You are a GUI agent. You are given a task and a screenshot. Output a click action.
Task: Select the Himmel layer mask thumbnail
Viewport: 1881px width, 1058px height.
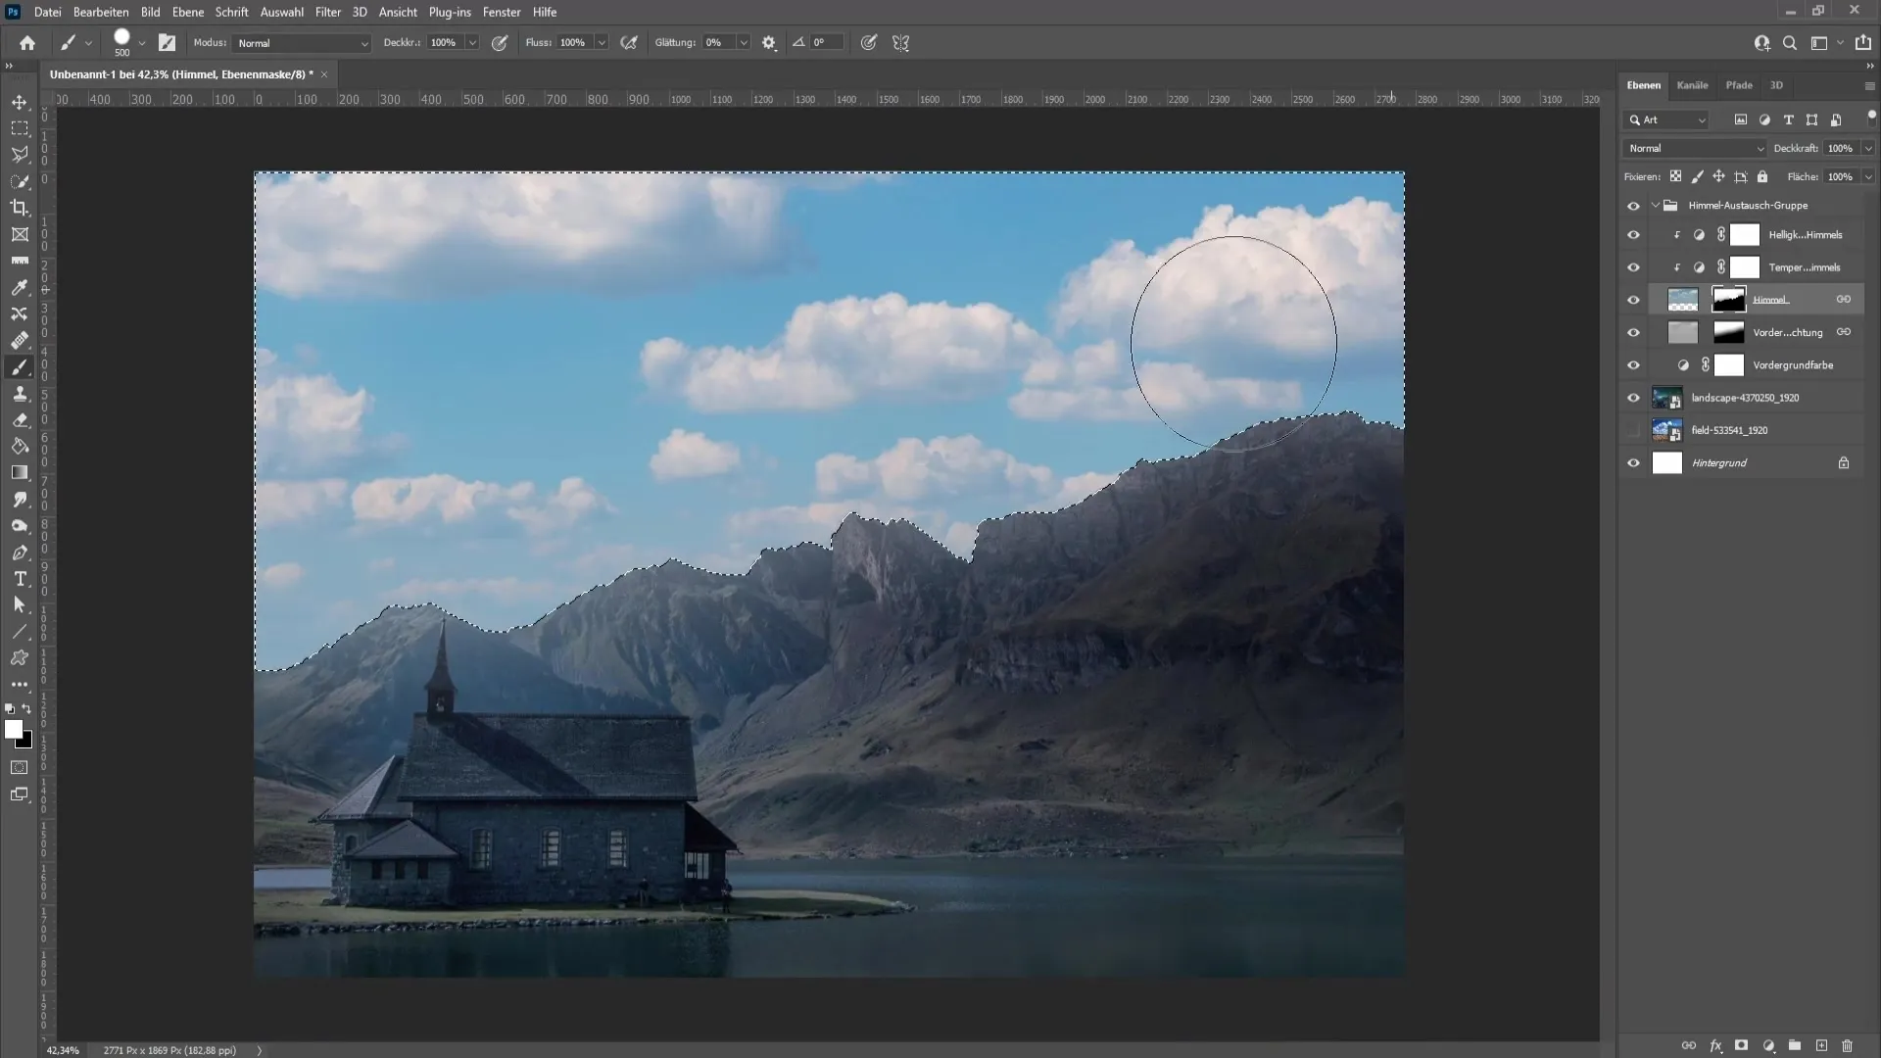coord(1728,300)
